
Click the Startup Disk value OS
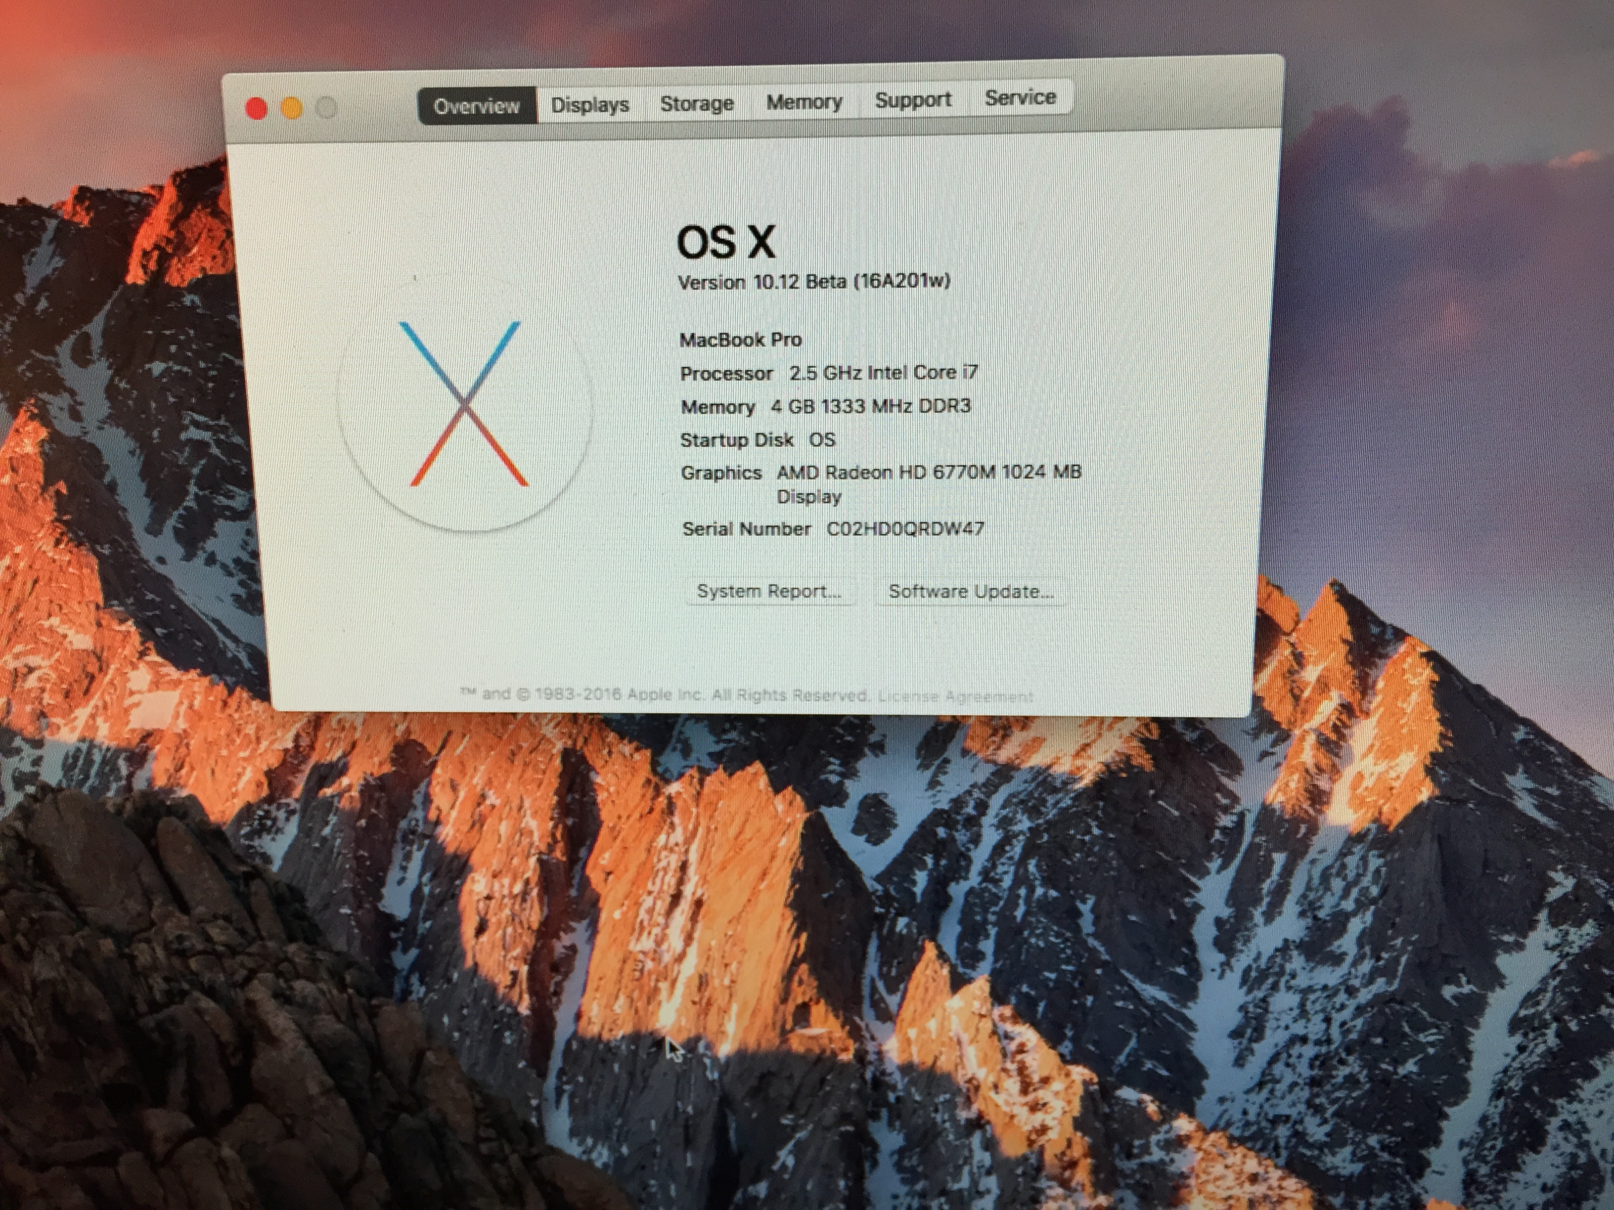[822, 440]
